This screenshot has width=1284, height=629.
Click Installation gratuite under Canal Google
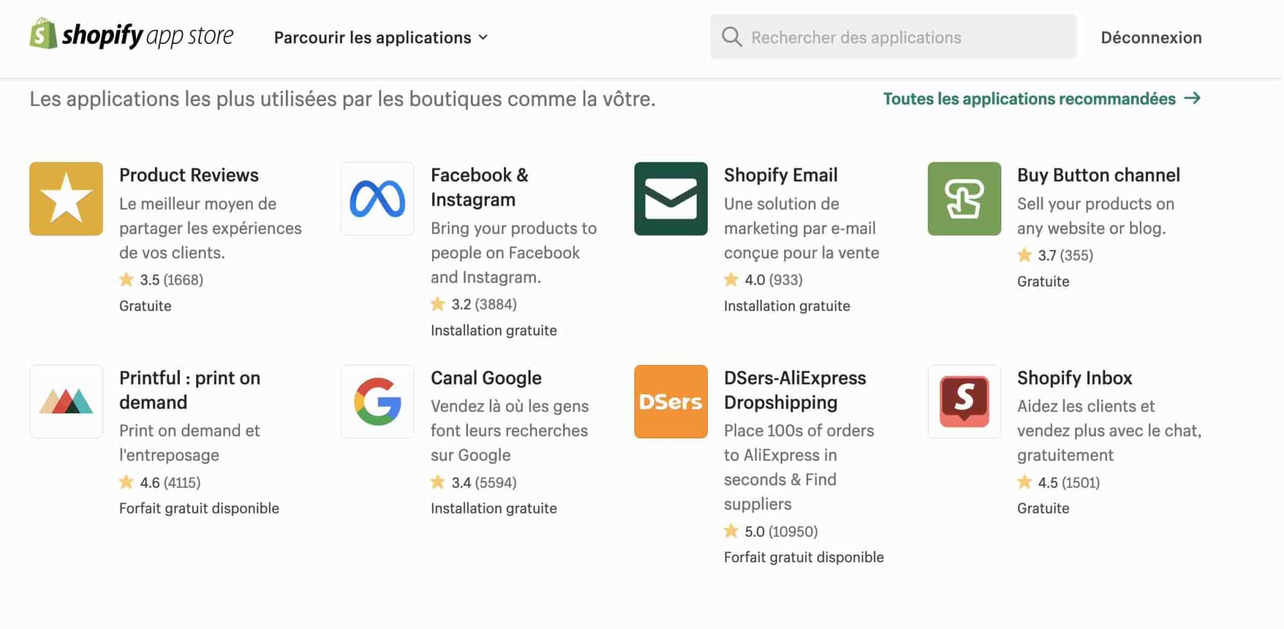pos(493,508)
